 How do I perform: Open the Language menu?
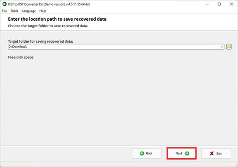(29, 11)
